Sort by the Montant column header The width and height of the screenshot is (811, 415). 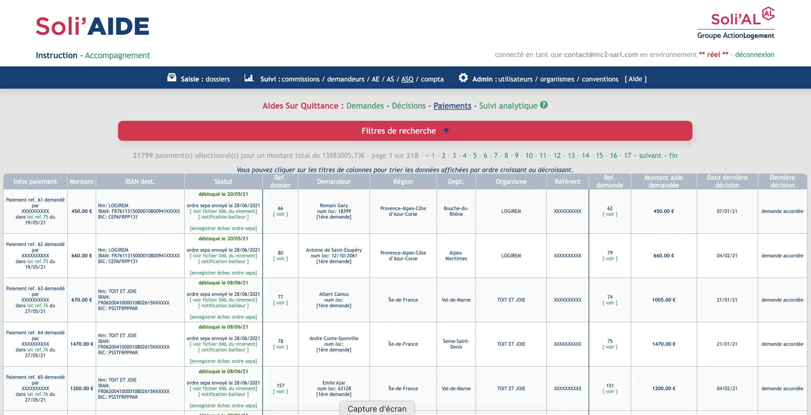point(81,181)
